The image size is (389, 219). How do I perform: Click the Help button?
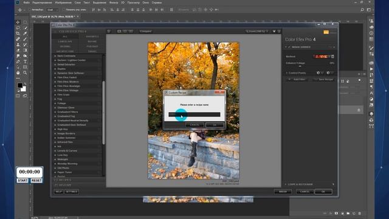click(58, 192)
